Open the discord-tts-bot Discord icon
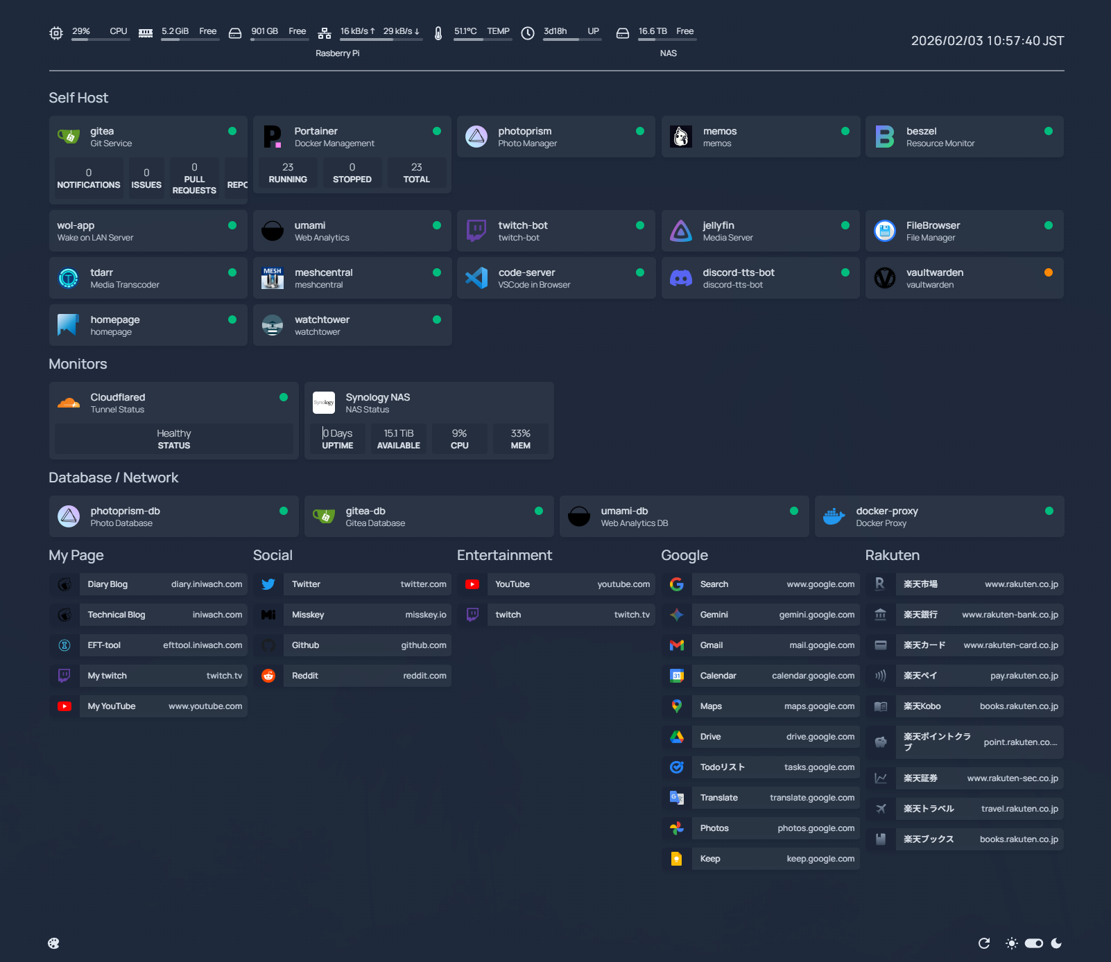 click(x=680, y=278)
